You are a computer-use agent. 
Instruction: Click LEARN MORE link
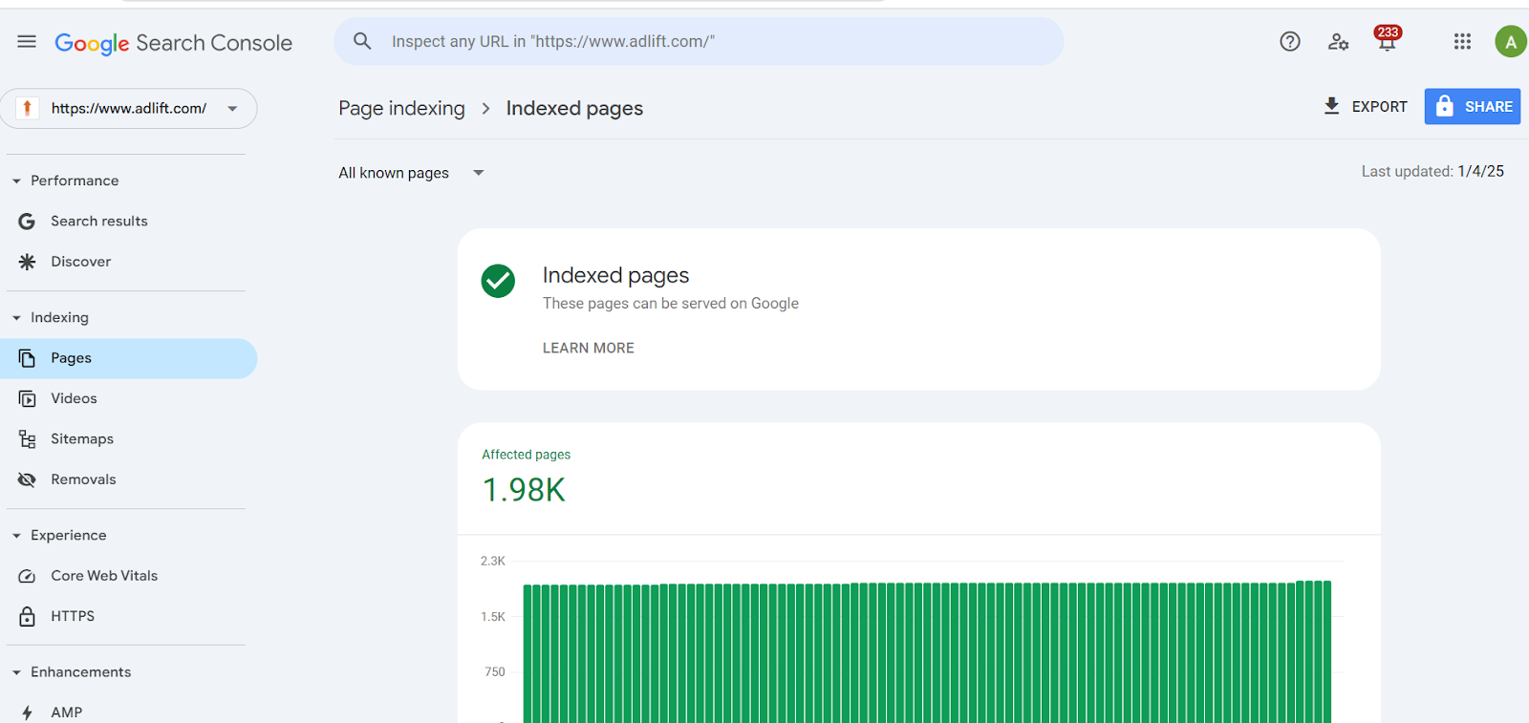(589, 348)
